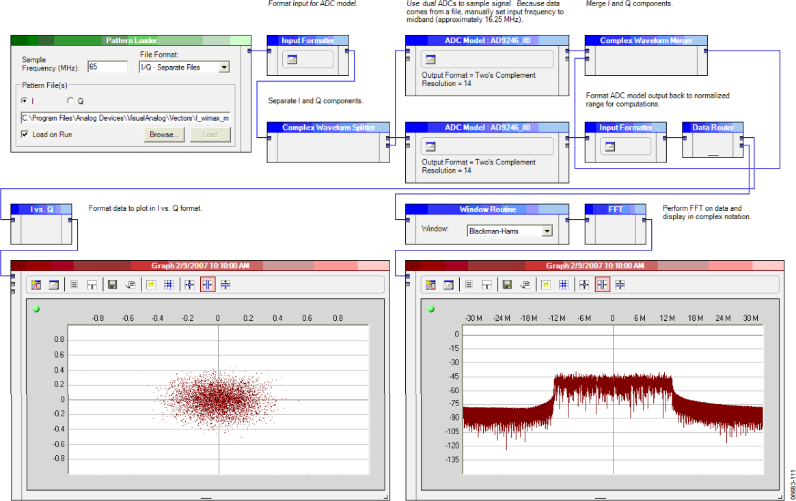Open settings icon in top Input Formatter block
The height and width of the screenshot is (501, 796).
click(292, 59)
